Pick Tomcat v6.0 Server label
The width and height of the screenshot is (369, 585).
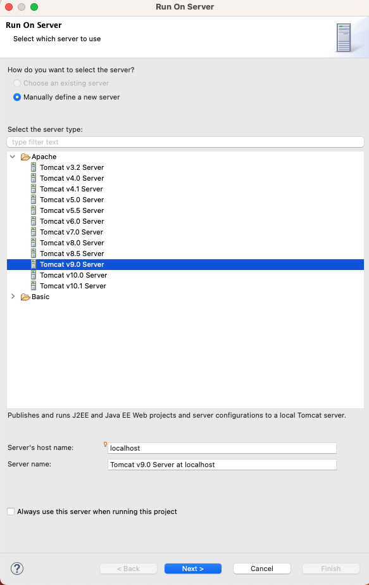[x=72, y=222]
